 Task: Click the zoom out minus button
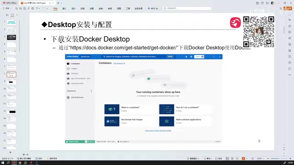point(268,159)
